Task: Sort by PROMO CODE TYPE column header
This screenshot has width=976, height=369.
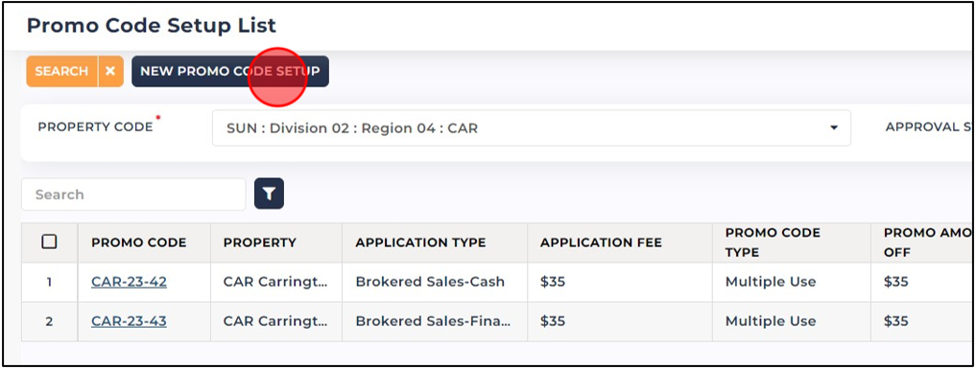Action: [x=773, y=242]
